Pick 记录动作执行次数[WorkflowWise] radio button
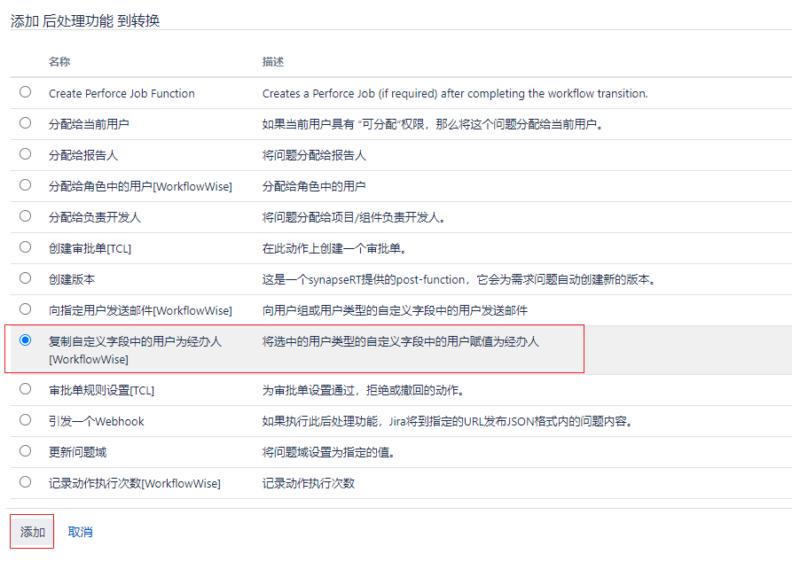The width and height of the screenshot is (792, 562). [x=25, y=482]
